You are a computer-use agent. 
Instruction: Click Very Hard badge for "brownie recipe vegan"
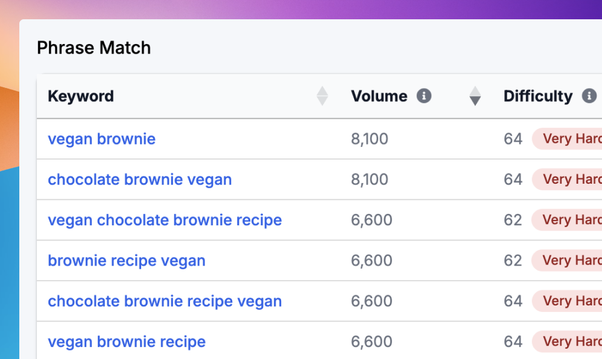[570, 261]
